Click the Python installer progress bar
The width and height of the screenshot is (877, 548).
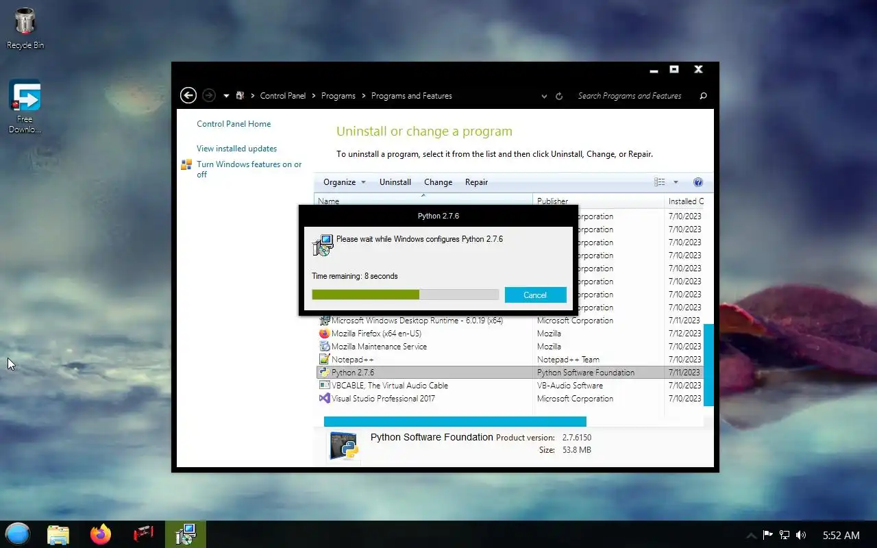405,295
